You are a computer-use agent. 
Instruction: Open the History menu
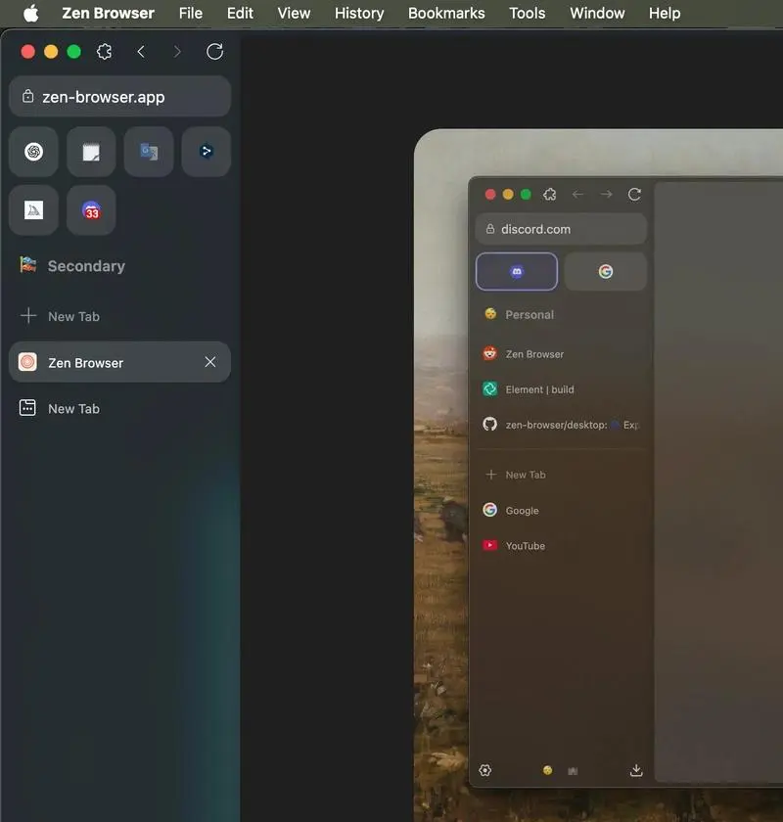[359, 13]
